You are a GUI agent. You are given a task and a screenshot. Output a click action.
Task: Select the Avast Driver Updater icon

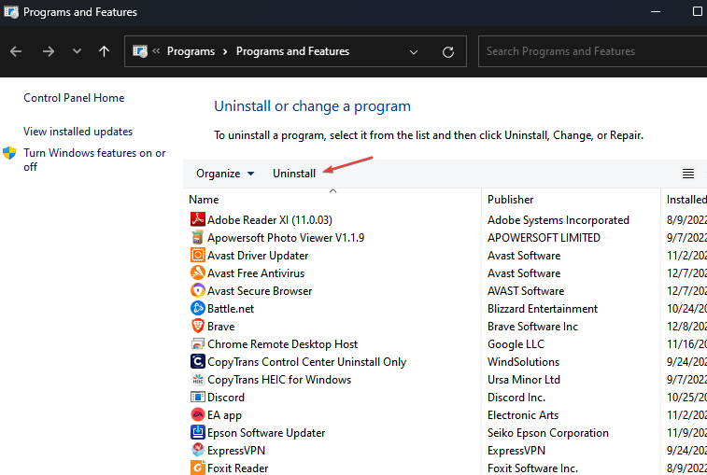pyautogui.click(x=197, y=255)
